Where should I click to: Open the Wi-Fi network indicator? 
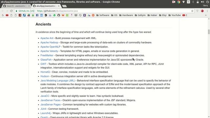click(x=183, y=2)
